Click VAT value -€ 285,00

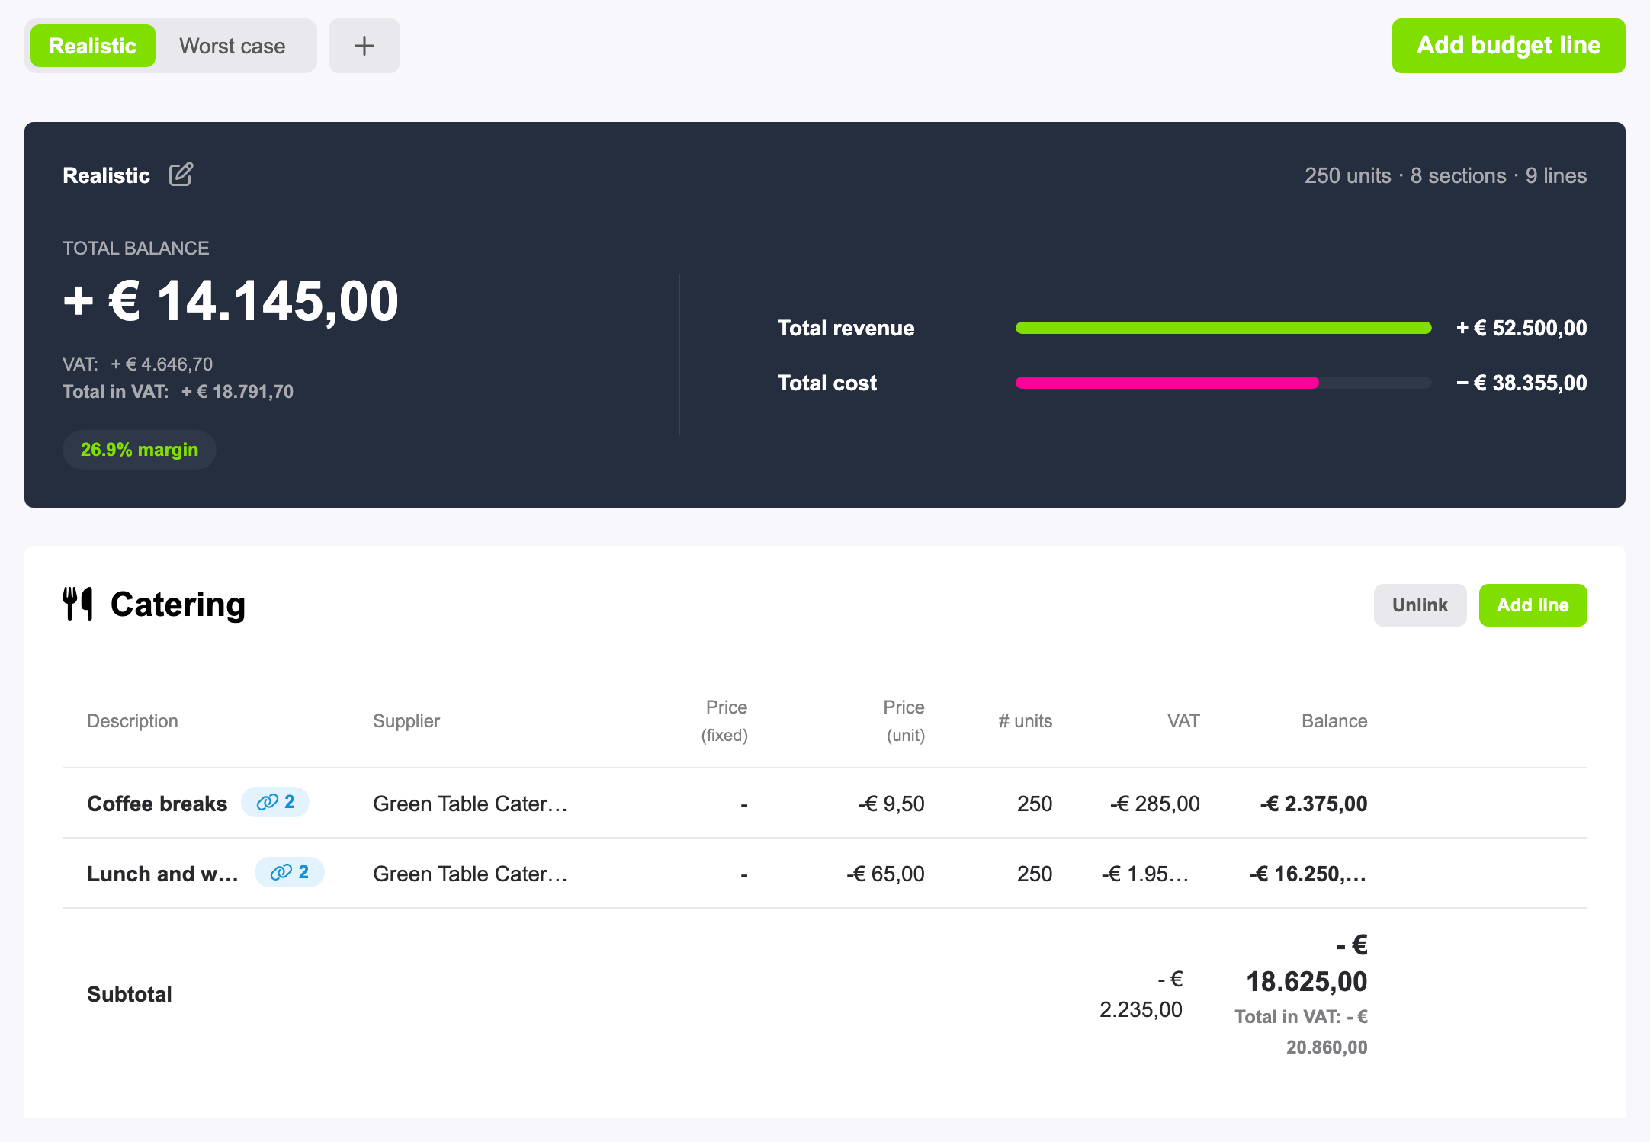point(1155,804)
